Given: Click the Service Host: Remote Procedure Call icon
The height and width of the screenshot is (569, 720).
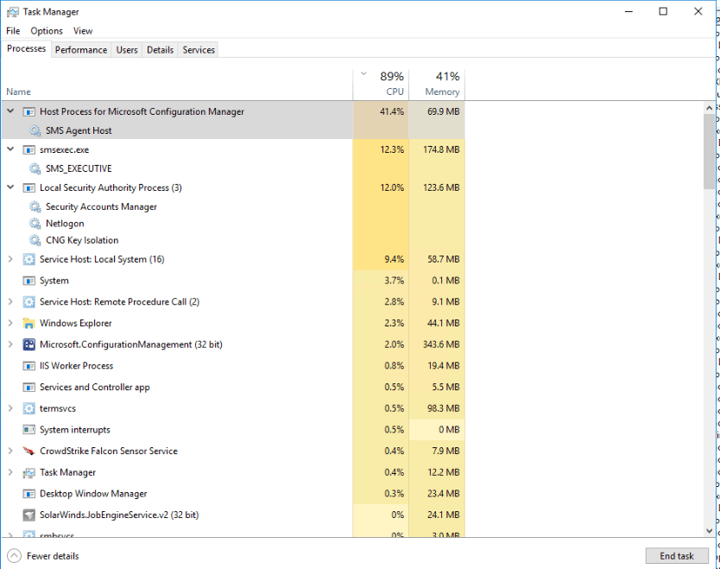Looking at the screenshot, I should tap(29, 301).
